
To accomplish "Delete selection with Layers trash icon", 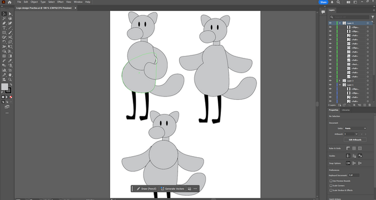I will point(370,105).
